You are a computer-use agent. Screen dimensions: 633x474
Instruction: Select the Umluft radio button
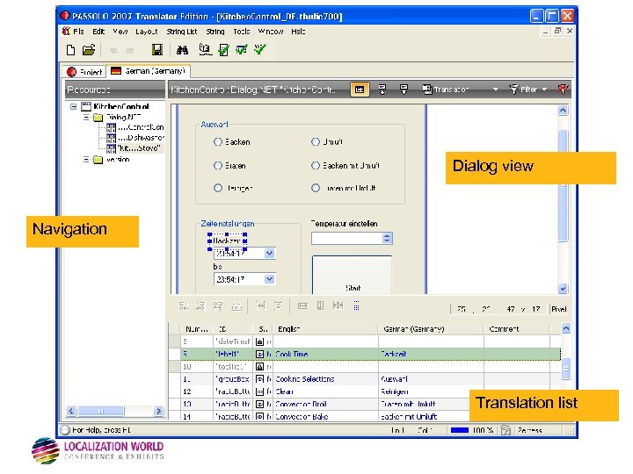tap(316, 142)
